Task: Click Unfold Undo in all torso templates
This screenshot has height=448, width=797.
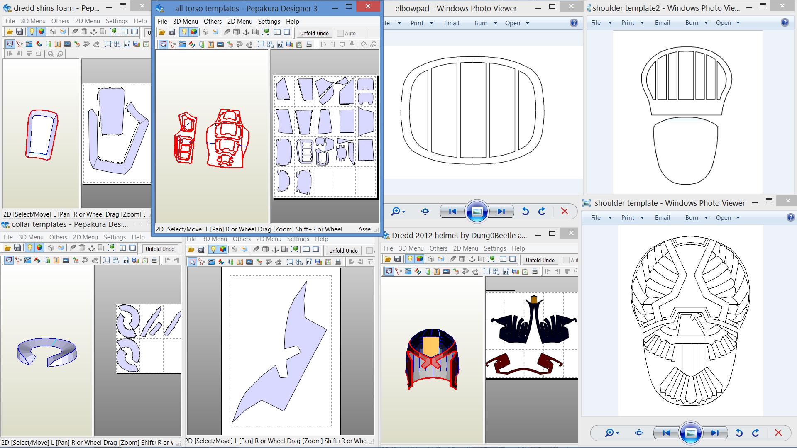Action: 314,33
